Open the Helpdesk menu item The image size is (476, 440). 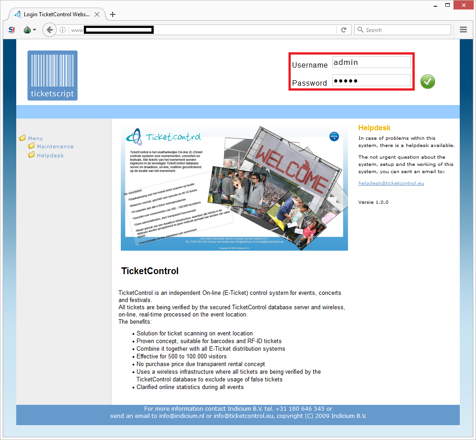pyautogui.click(x=50, y=156)
